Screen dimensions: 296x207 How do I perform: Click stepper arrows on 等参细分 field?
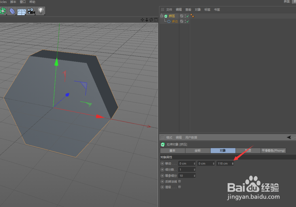point(194,176)
